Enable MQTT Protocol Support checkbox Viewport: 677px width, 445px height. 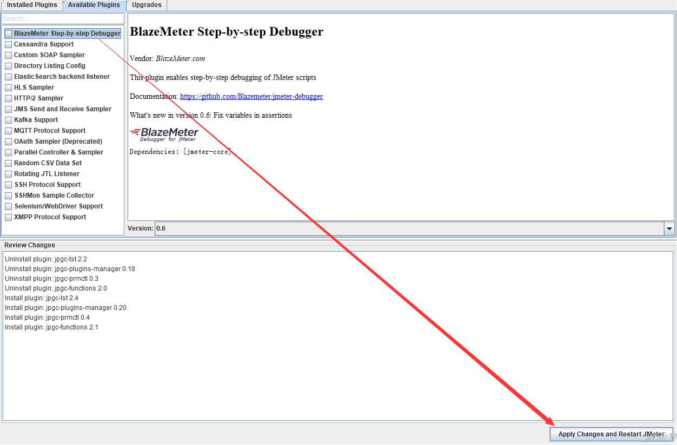click(x=9, y=131)
